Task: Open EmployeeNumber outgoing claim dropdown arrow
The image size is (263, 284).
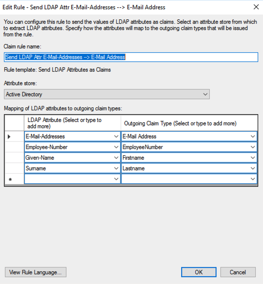Action: [253, 147]
